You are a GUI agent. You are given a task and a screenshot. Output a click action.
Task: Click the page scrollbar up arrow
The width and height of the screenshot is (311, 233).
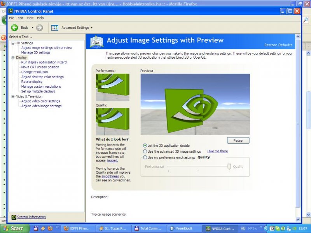pos(298,37)
